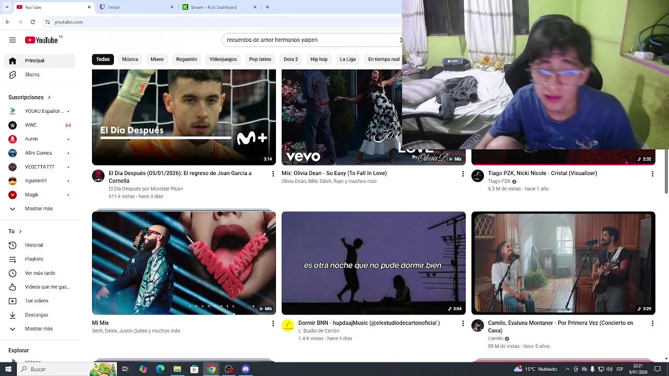The width and height of the screenshot is (669, 376).
Task: Clear the YouTube search box text
Action: [400, 40]
